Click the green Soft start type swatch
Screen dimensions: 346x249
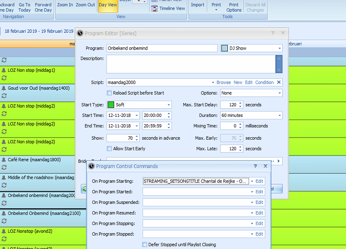tap(111, 105)
